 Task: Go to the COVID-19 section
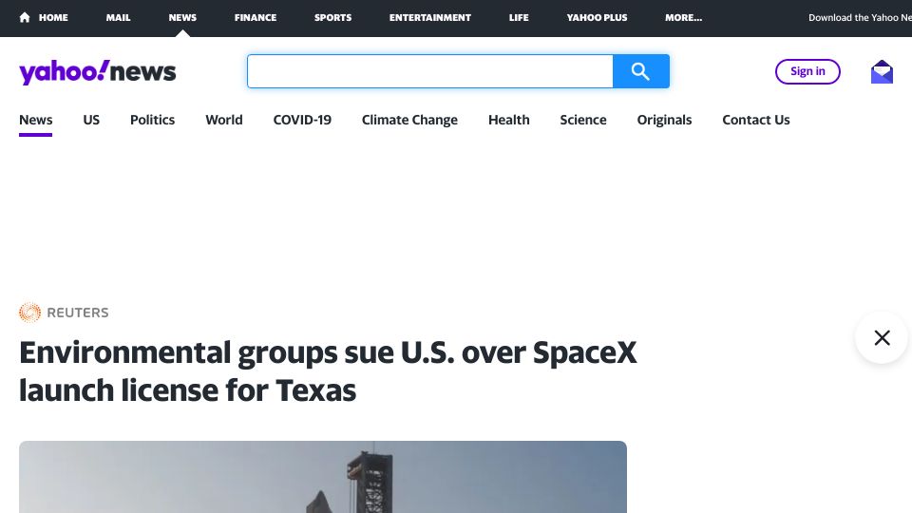pos(302,120)
